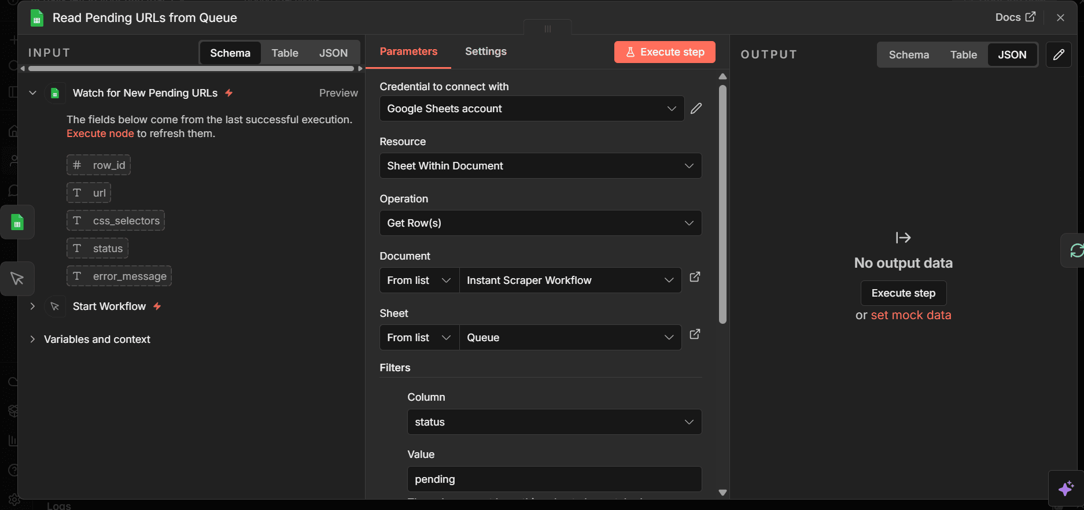Click the scroll up arrow of parameters panel
Screen dimensions: 1084x510
pyautogui.click(x=722, y=76)
